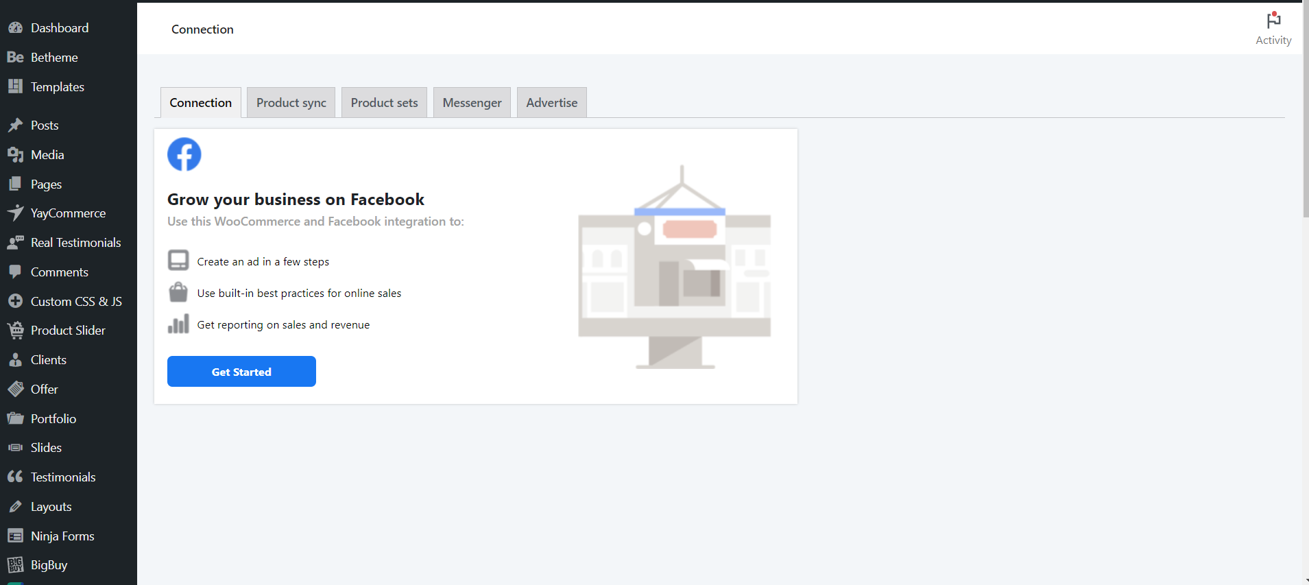
Task: Click the Betheme 'Be' logo icon
Action: click(15, 58)
